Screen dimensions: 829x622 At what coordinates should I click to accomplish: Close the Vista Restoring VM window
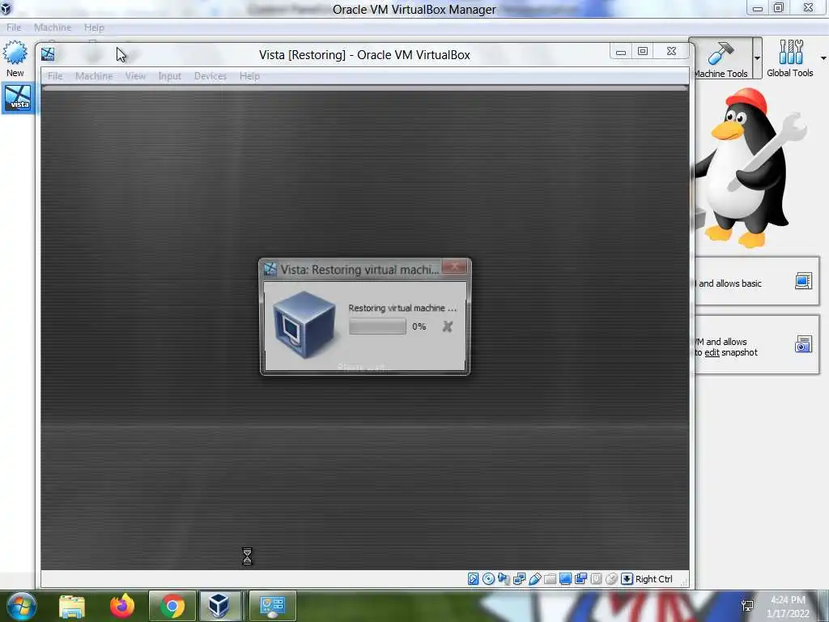[x=671, y=52]
